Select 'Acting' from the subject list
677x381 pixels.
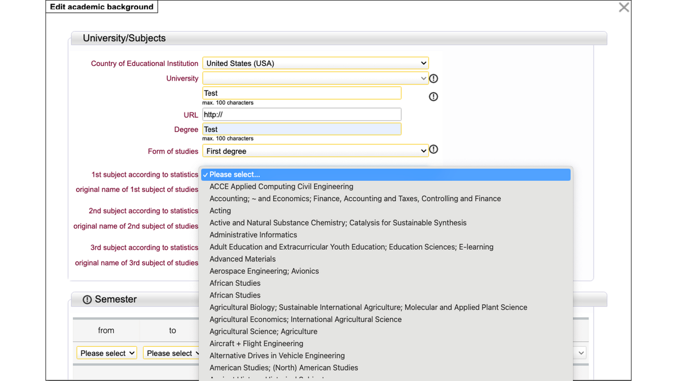click(220, 211)
